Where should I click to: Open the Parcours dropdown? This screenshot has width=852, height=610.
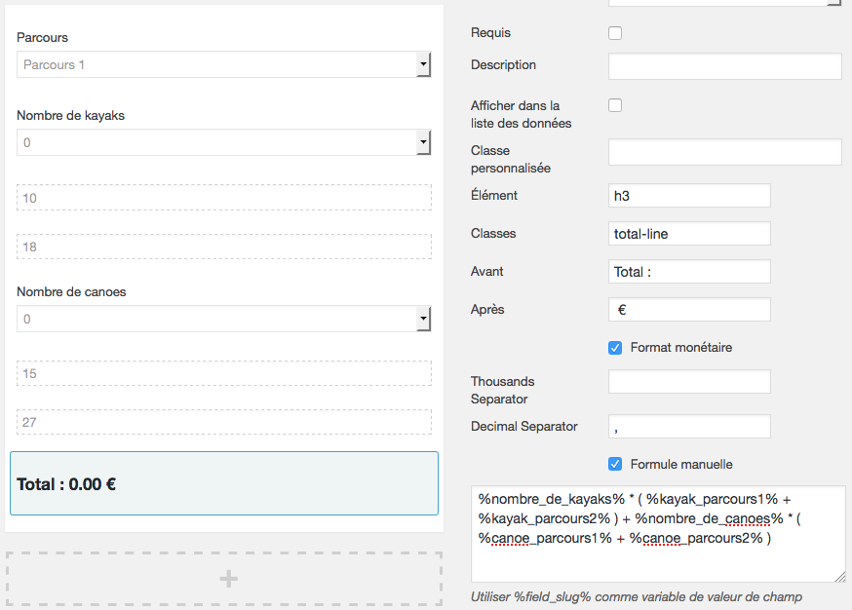224,64
